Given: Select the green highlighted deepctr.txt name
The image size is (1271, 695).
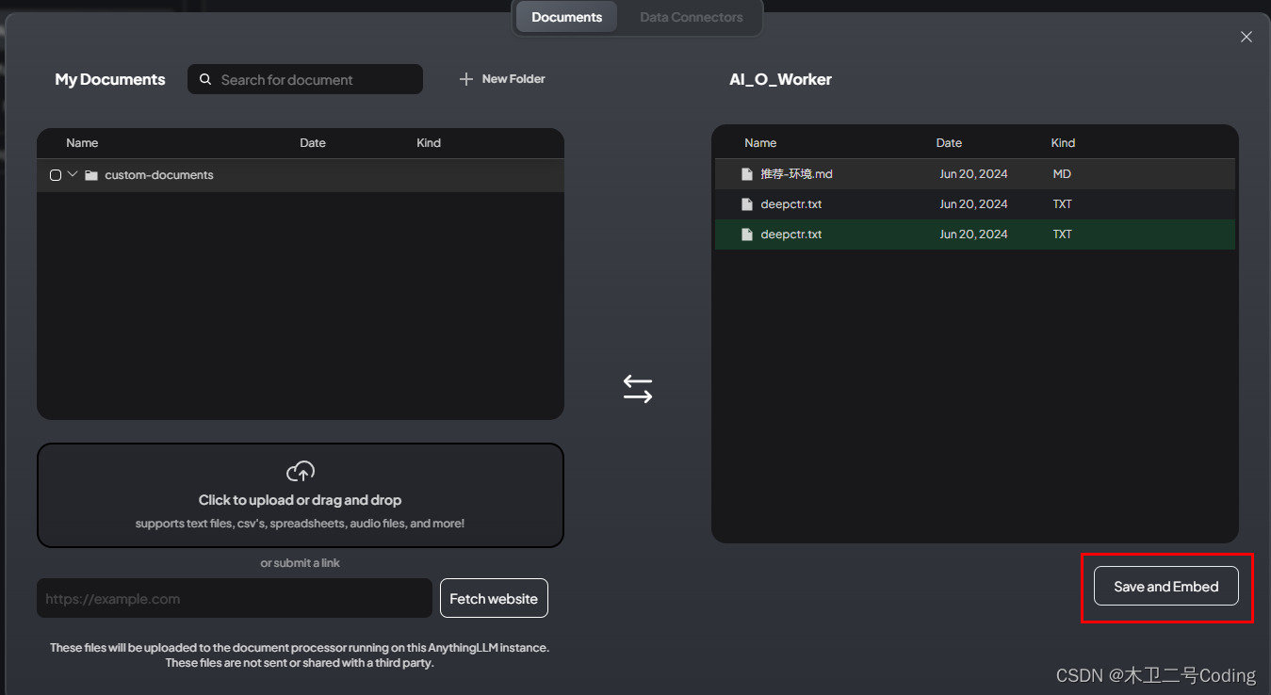Looking at the screenshot, I should [791, 234].
